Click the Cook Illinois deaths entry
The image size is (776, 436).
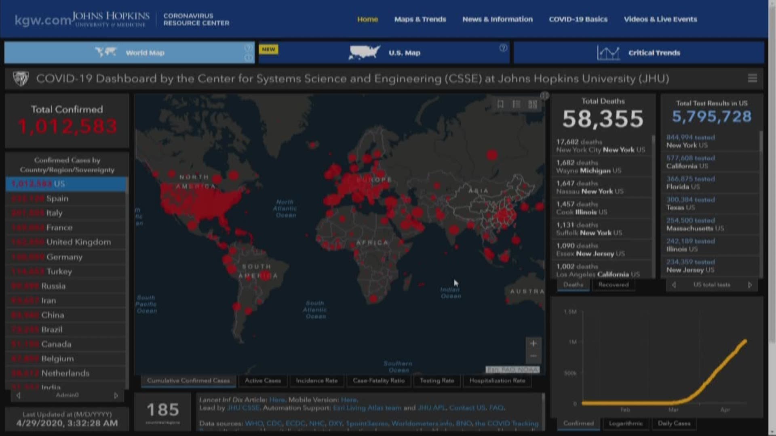tap(601, 208)
